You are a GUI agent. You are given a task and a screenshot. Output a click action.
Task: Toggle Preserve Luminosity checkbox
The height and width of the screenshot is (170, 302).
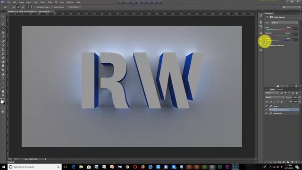coord(268,45)
